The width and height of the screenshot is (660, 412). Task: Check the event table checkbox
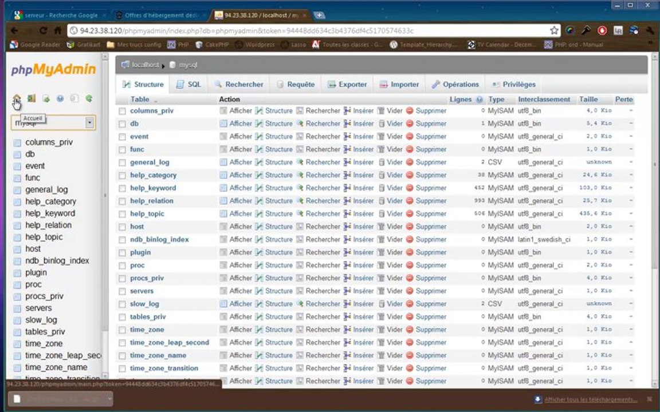[122, 137]
